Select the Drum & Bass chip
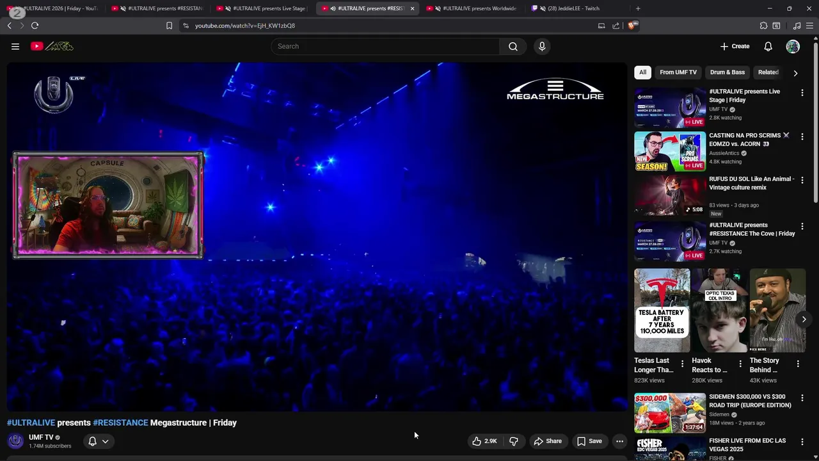This screenshot has width=819, height=461. click(x=728, y=72)
